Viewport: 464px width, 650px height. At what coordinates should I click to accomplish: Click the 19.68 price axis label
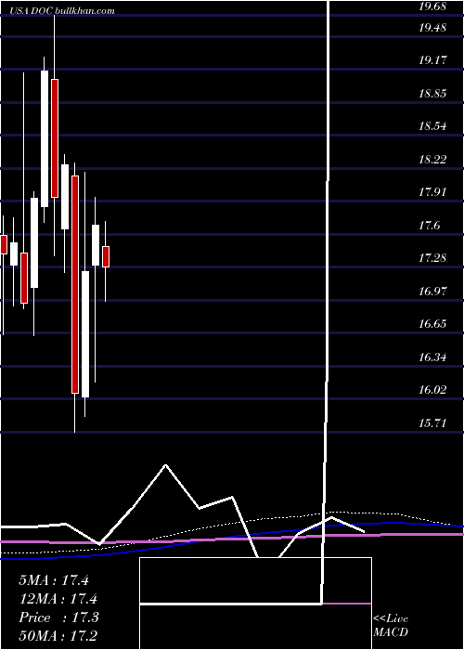point(432,7)
